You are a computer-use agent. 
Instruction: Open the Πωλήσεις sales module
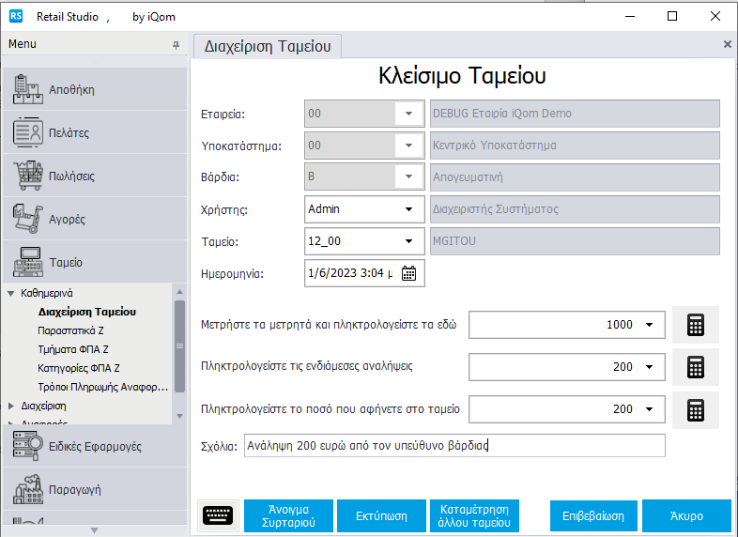(94, 176)
